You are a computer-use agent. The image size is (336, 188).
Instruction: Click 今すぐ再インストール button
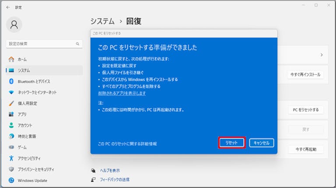click(x=305, y=75)
